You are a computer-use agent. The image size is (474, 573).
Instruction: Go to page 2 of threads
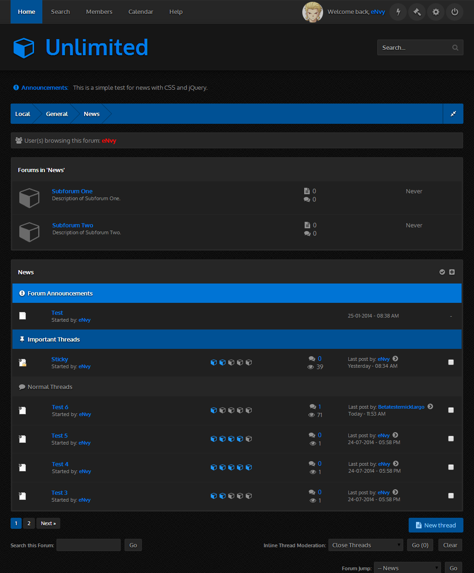point(29,523)
